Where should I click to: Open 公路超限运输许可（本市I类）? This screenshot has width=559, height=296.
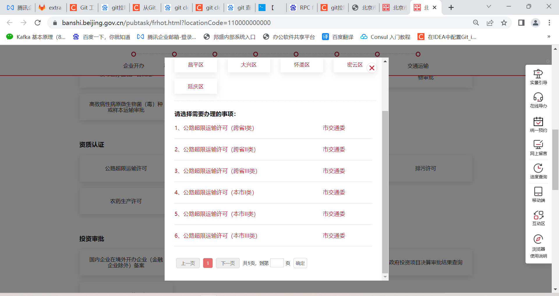(215, 193)
